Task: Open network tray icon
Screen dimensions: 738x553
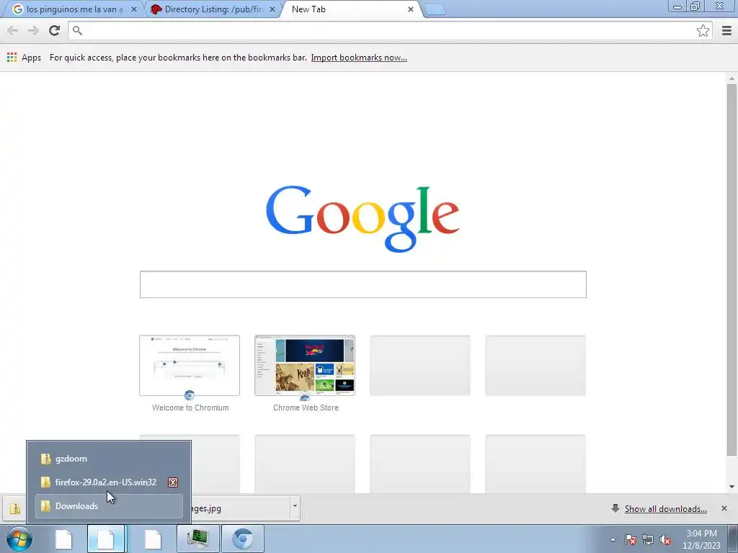Action: point(648,539)
